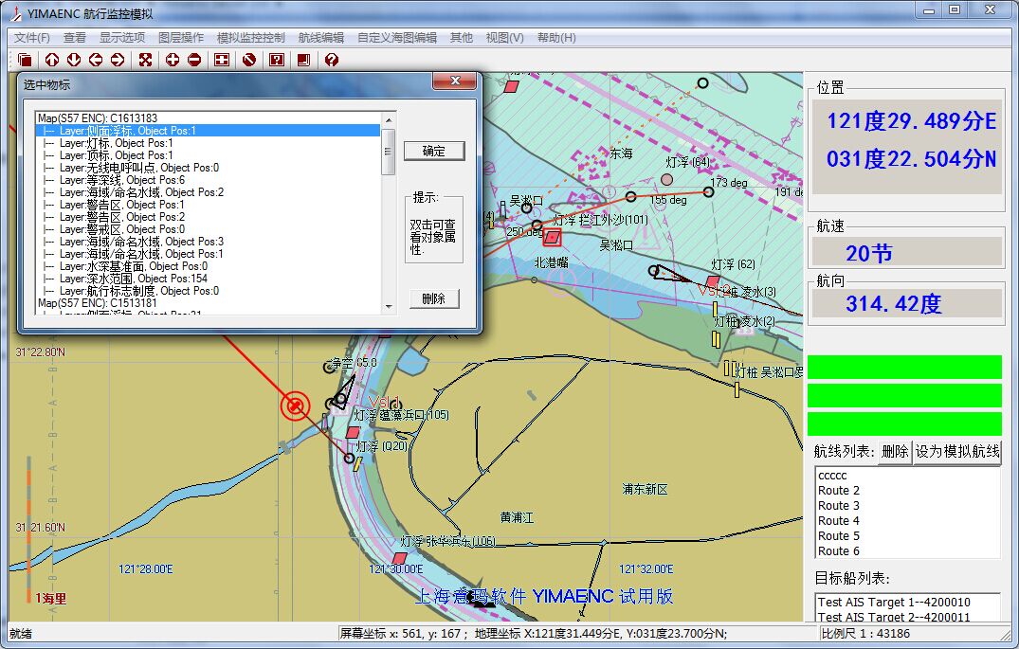Click the Vsl 1 ship symbol
Image resolution: width=1019 pixels, height=649 pixels.
(344, 392)
